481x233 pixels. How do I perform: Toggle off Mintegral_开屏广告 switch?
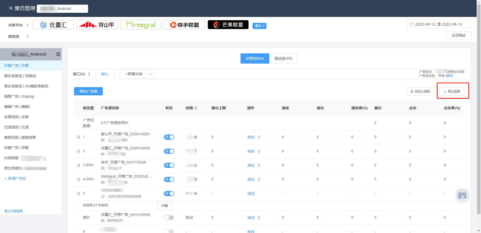pos(169,179)
